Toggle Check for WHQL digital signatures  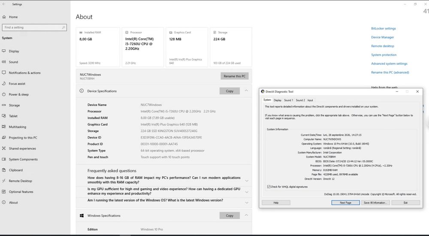[x=269, y=187]
